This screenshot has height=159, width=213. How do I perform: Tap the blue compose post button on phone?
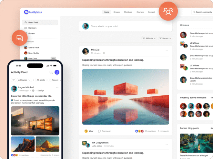pos(57,72)
